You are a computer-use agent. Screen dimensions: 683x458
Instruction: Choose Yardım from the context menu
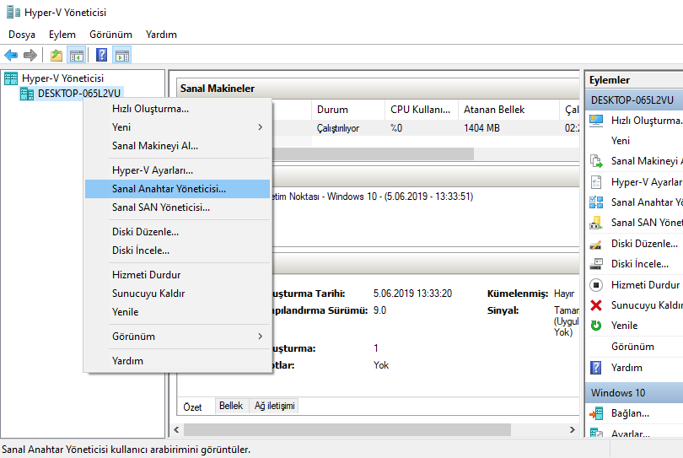(x=177, y=361)
